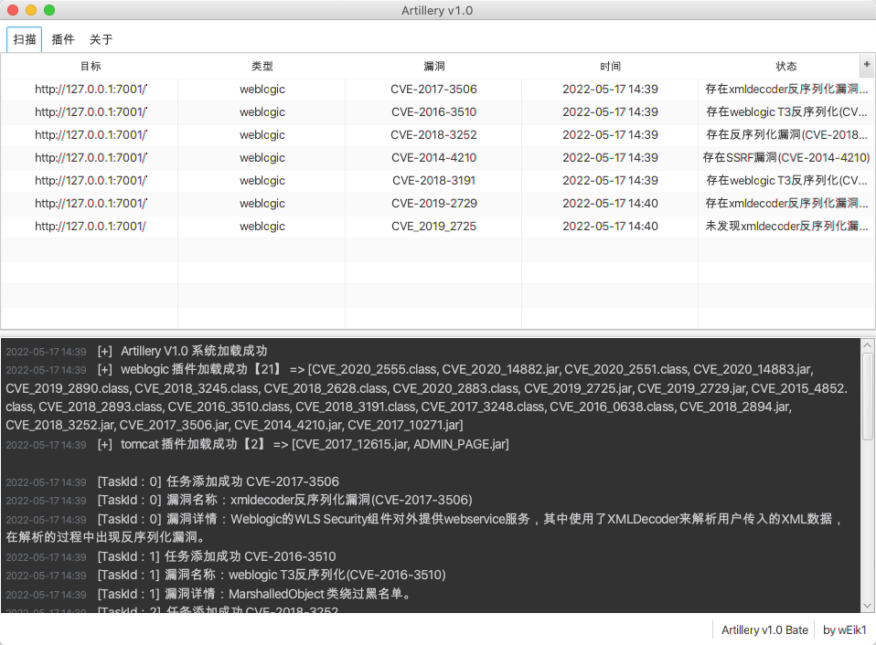Select the CVE-2018-3191 cell
Image resolution: width=876 pixels, height=645 pixels.
point(434,181)
